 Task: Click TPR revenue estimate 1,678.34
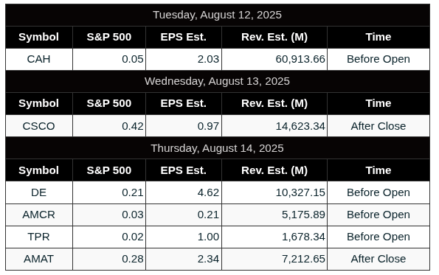point(303,237)
